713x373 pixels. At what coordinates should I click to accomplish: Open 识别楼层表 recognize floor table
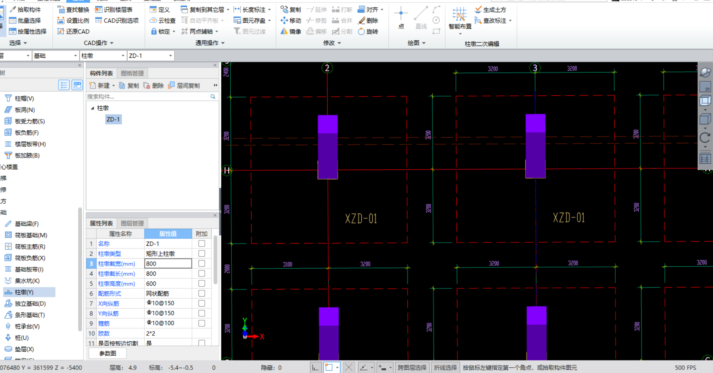click(x=114, y=9)
